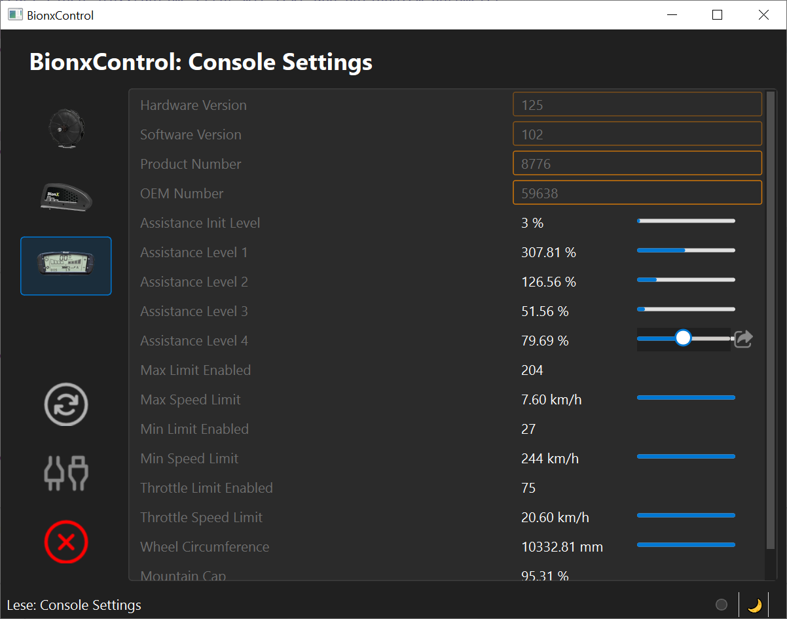Select the console display icon
The image size is (787, 619).
[x=66, y=266]
